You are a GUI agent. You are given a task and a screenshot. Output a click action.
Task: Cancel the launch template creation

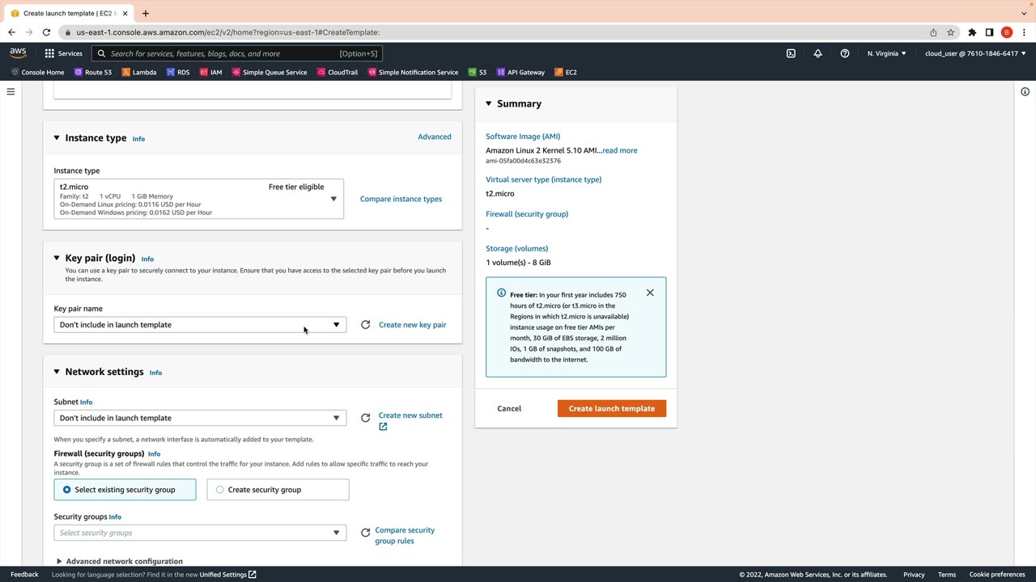(509, 408)
